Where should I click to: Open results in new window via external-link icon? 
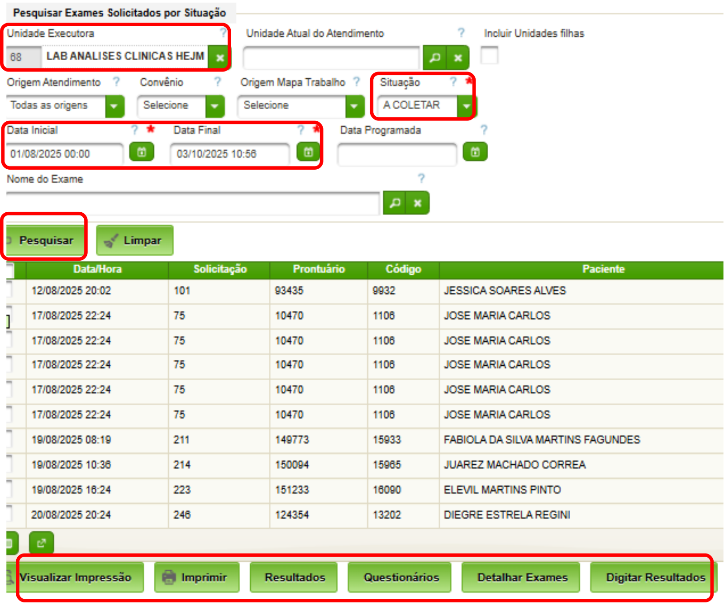pos(41,543)
